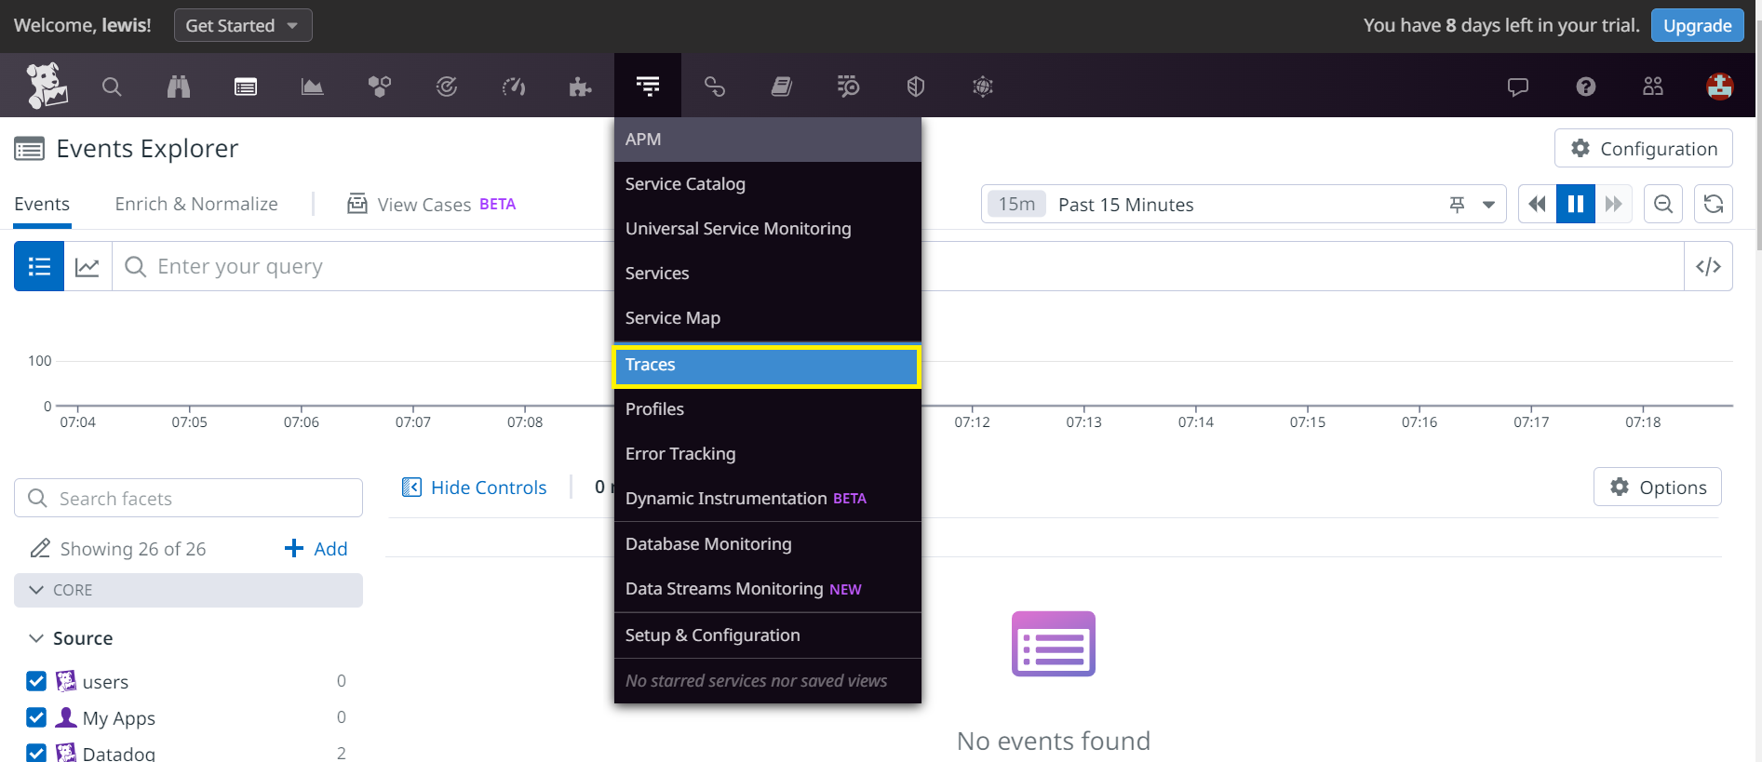1762x762 pixels.
Task: Open the Security shield icon
Action: point(916,87)
